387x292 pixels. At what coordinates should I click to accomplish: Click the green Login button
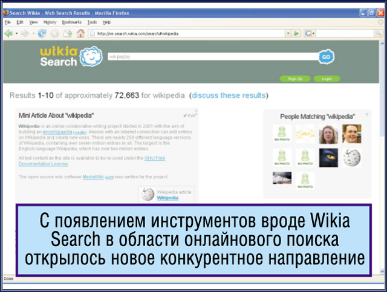[x=327, y=79]
